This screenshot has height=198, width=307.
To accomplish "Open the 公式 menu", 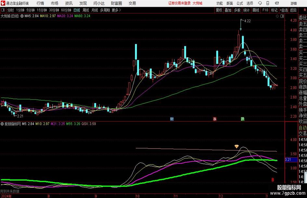I will [x=240, y=3].
